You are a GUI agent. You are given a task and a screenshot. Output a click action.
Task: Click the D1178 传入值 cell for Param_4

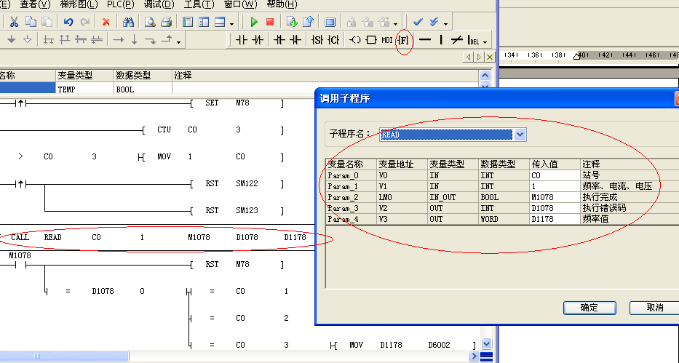click(x=554, y=218)
